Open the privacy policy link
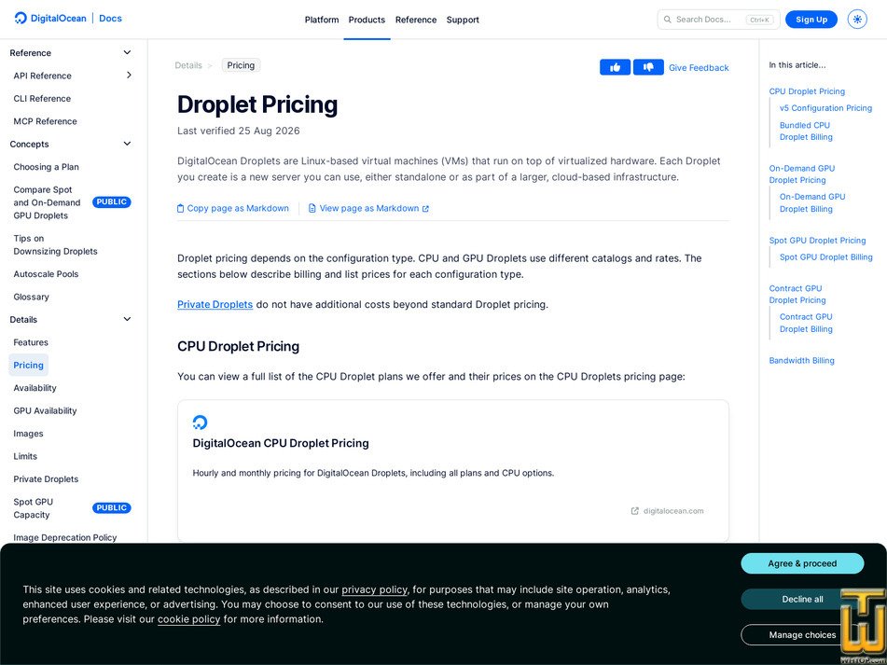Image resolution: width=887 pixels, height=665 pixels. point(374,589)
